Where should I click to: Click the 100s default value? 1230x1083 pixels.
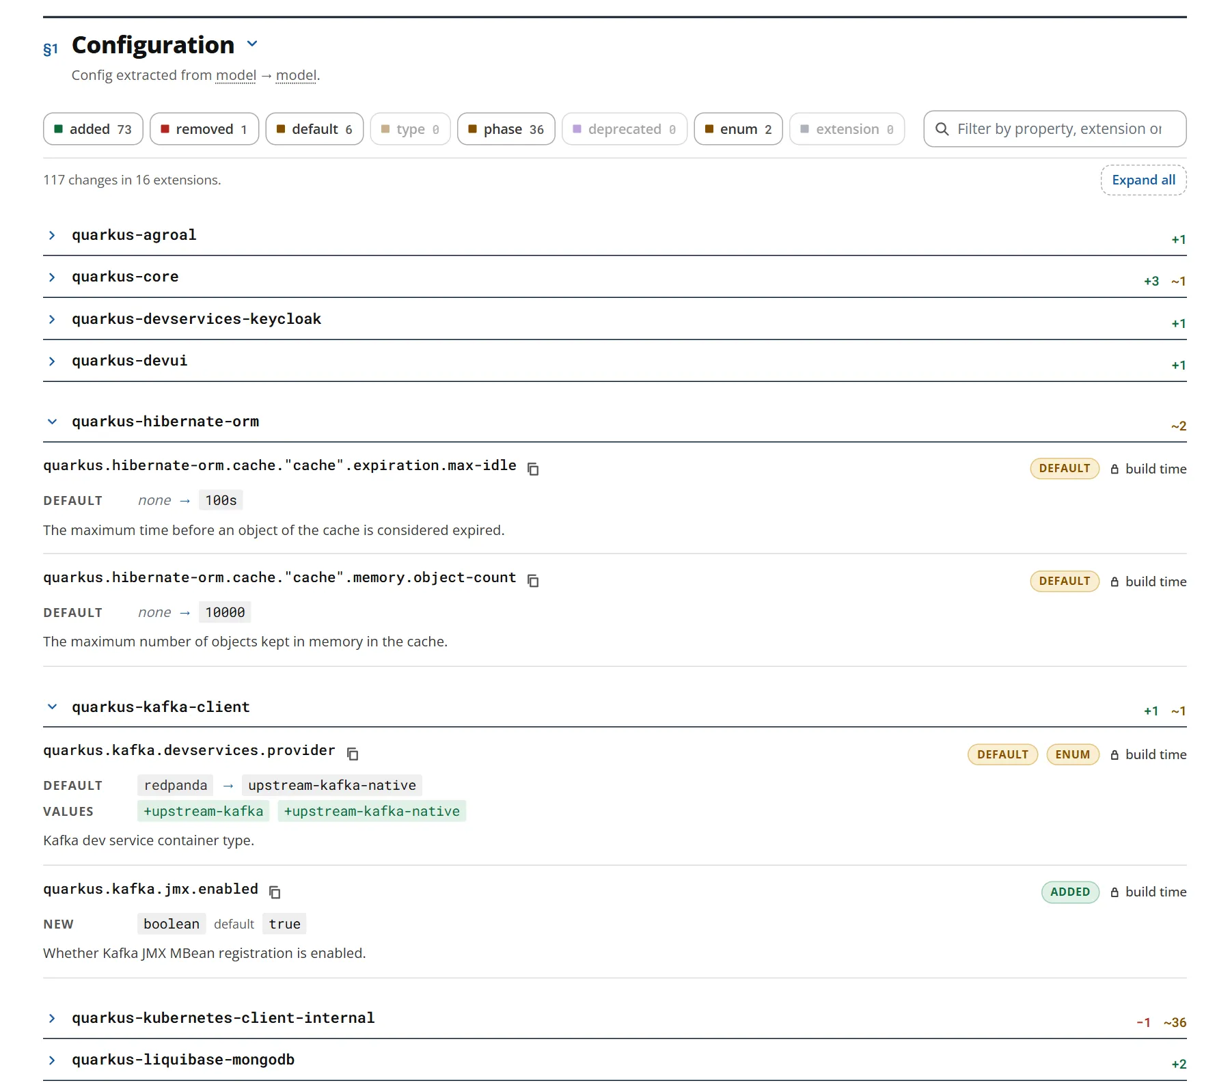pos(221,500)
